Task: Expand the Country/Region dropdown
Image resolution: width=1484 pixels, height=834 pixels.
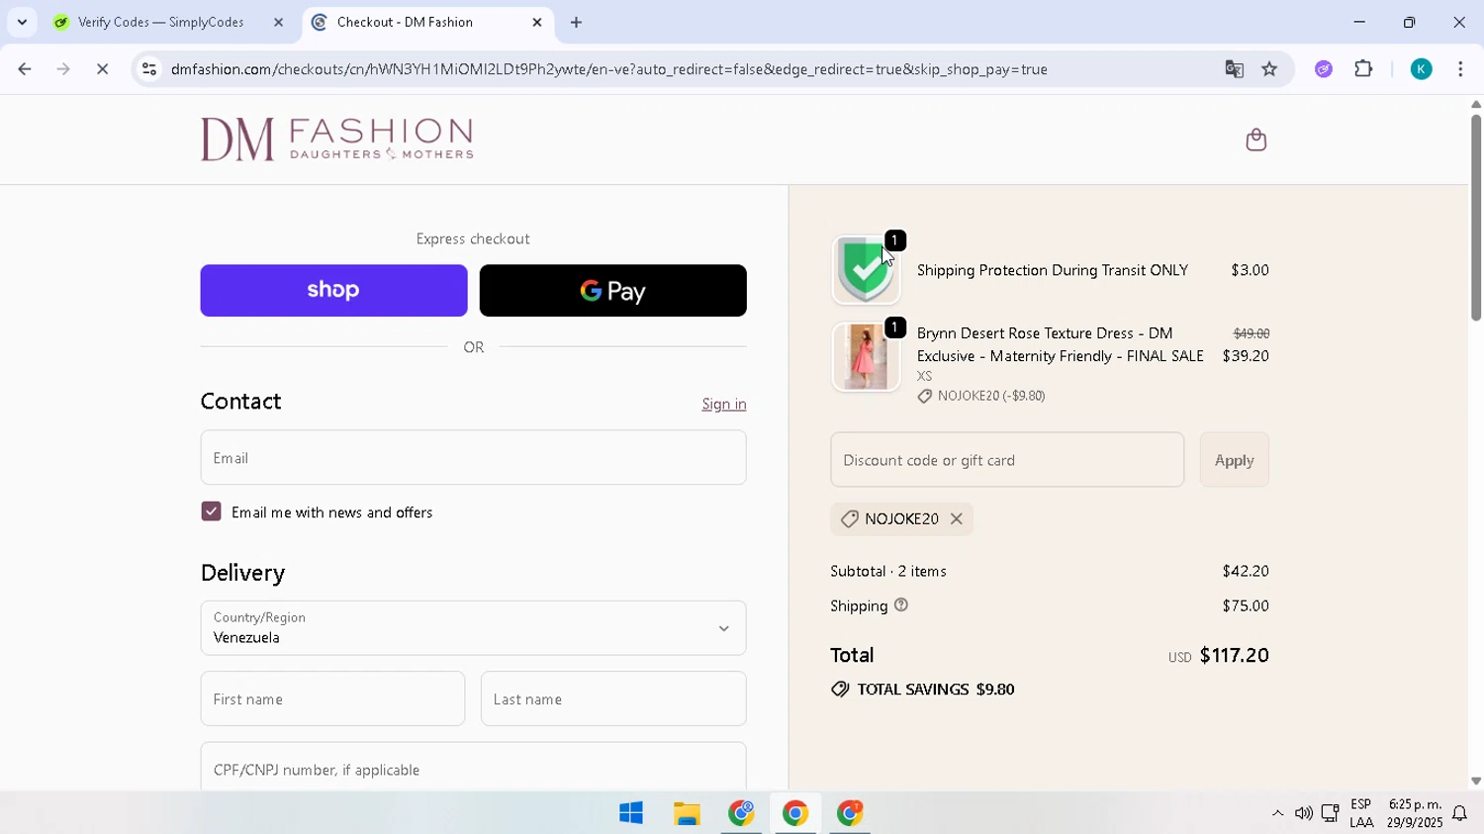Action: (x=474, y=628)
